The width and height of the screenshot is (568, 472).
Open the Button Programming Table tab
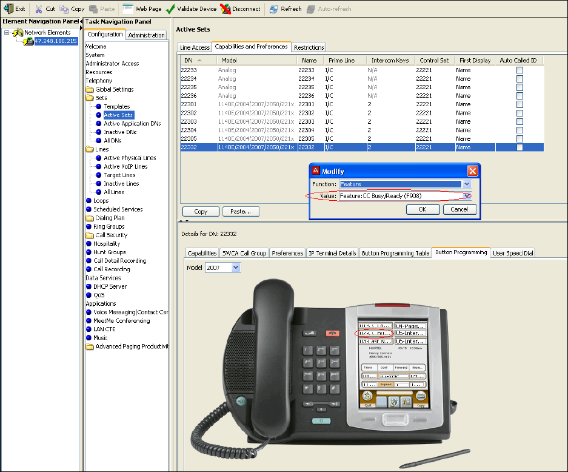coord(396,253)
